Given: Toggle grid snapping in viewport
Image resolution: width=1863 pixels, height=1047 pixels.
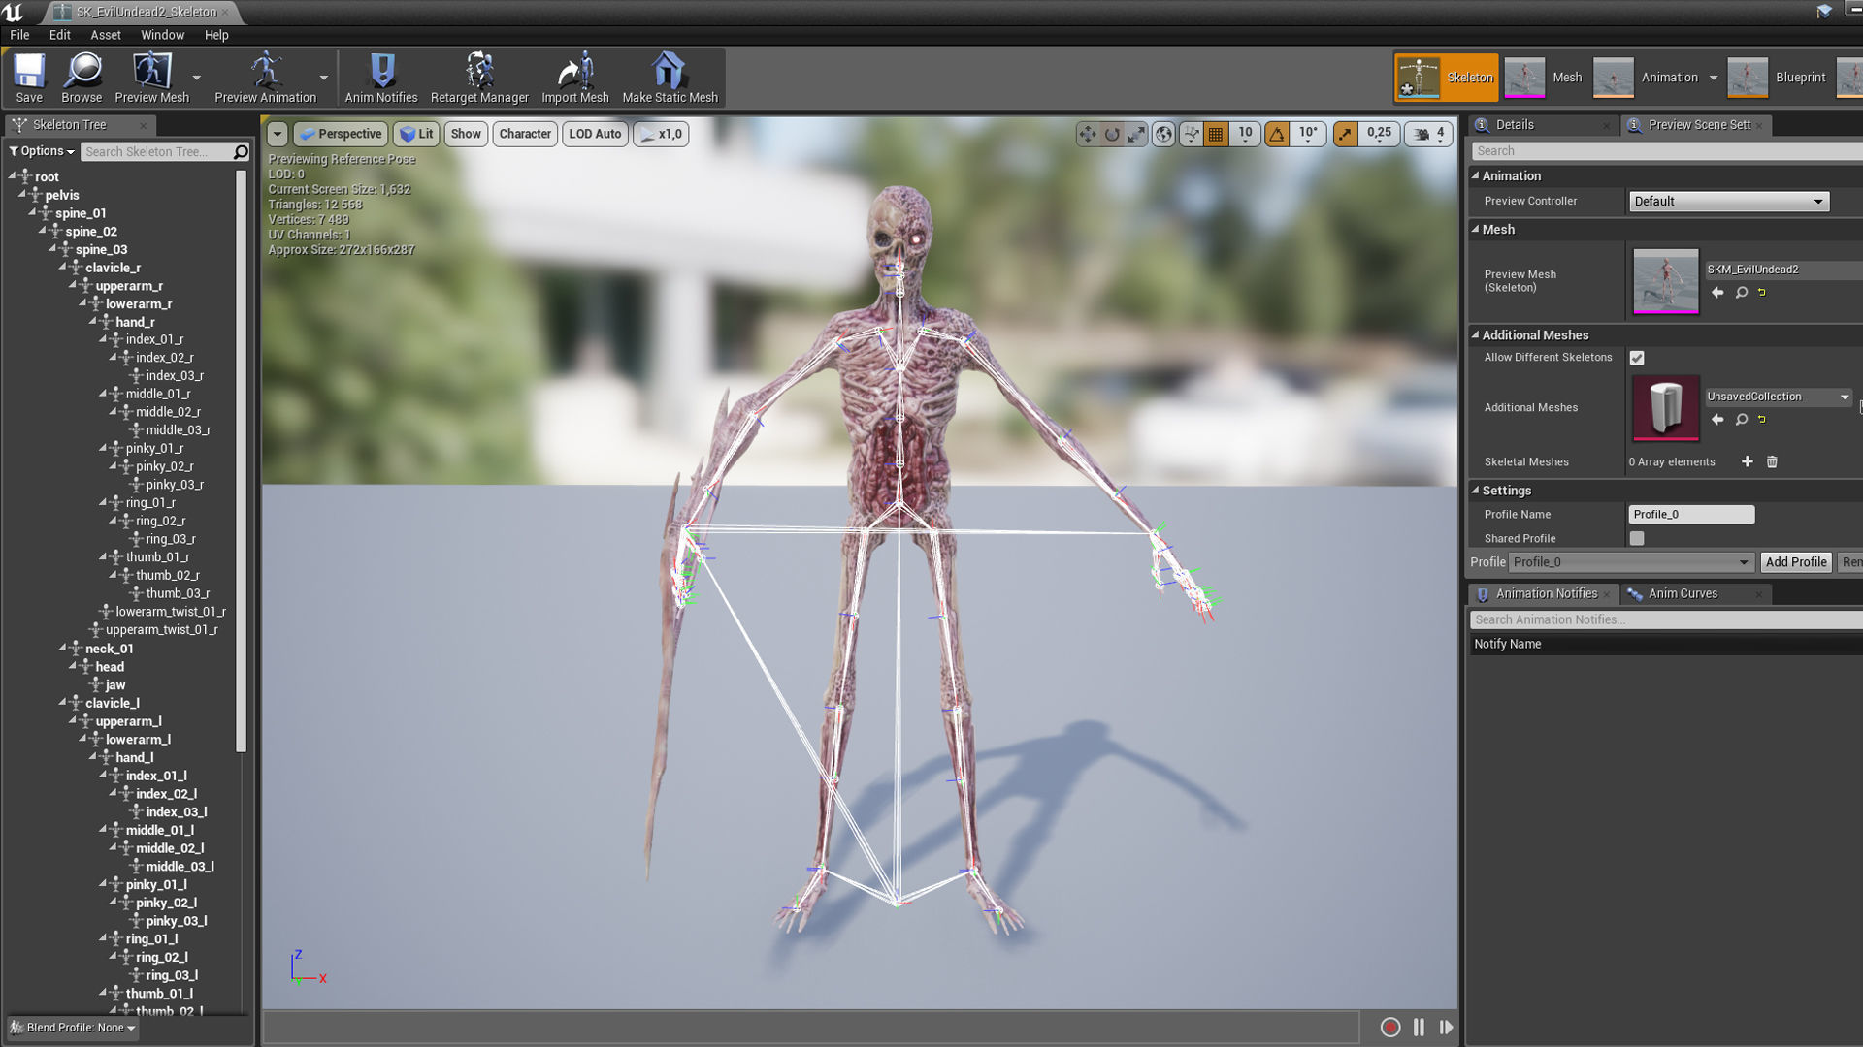Looking at the screenshot, I should [x=1216, y=134].
